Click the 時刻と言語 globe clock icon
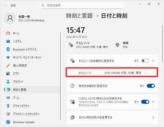 (8, 90)
